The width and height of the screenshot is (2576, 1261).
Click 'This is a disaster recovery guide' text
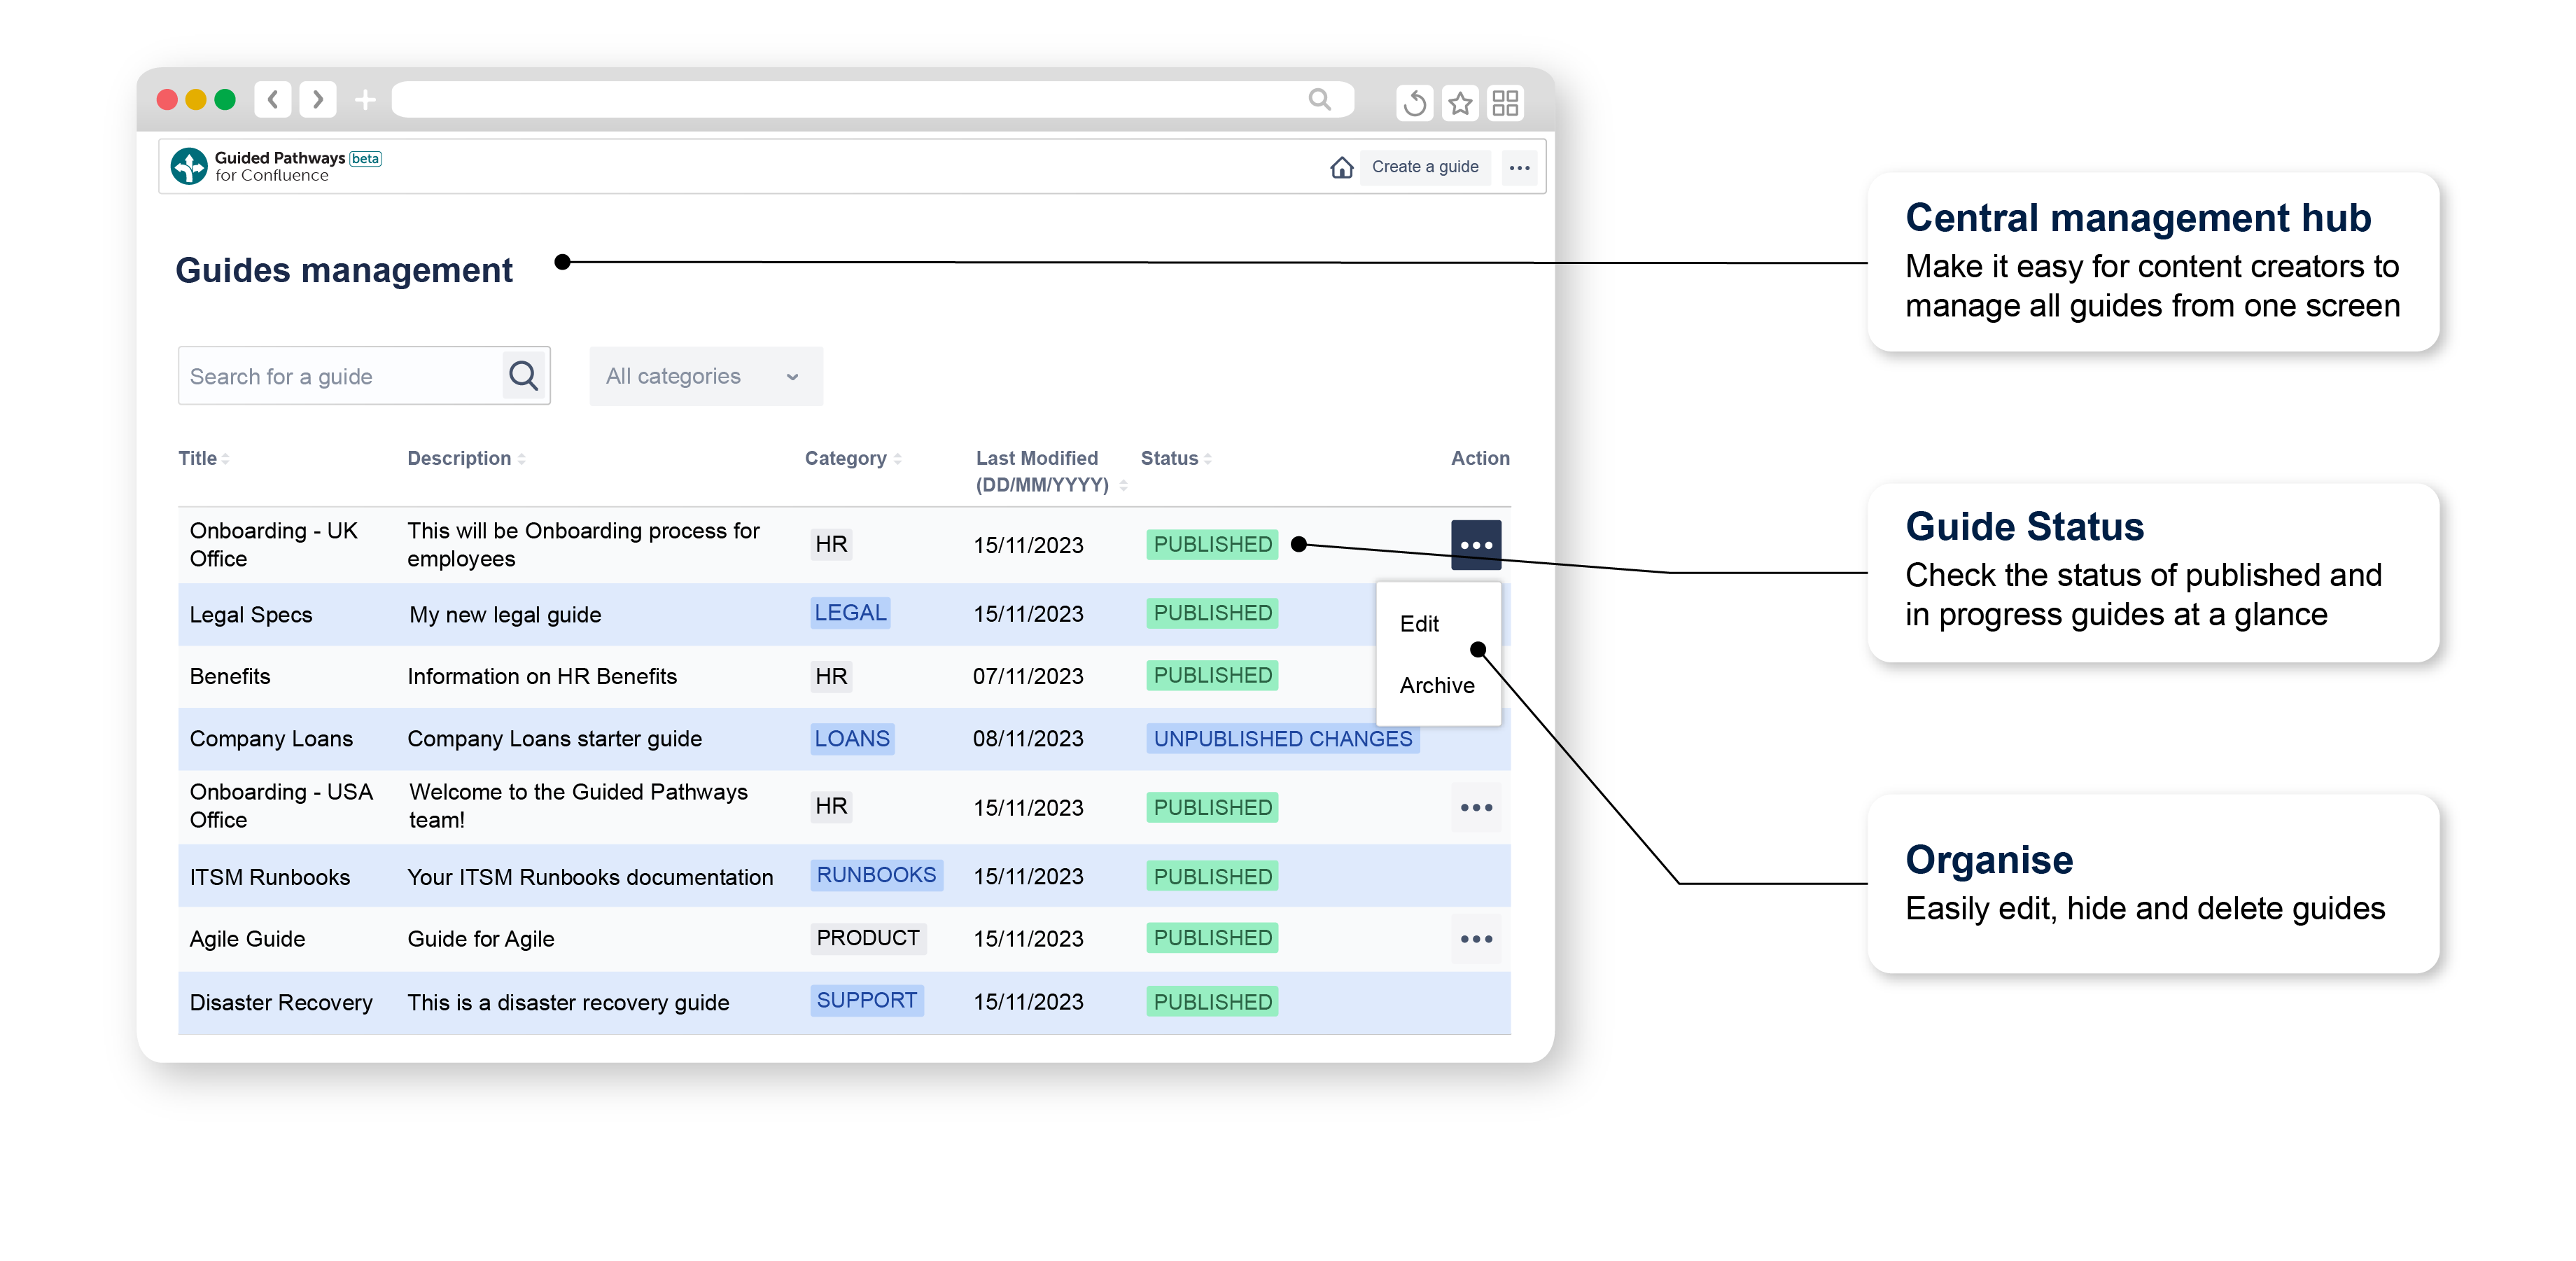coord(568,1003)
